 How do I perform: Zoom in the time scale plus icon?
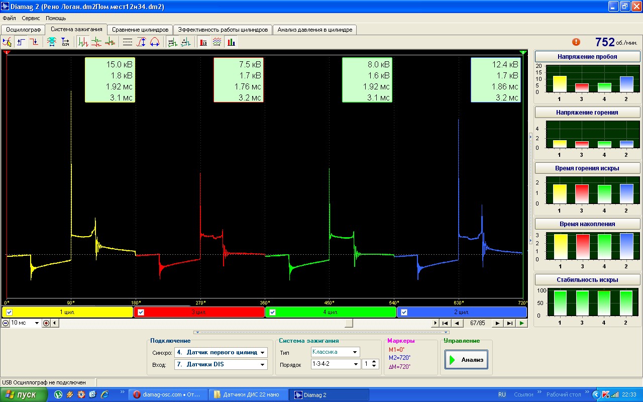click(x=46, y=323)
